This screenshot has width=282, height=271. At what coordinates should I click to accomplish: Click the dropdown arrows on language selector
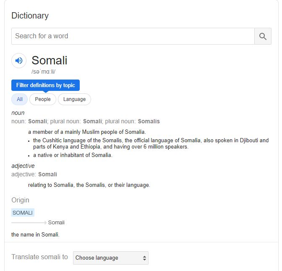144,258
